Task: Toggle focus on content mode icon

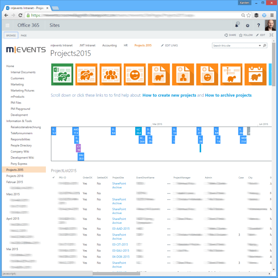Action: click(271, 35)
